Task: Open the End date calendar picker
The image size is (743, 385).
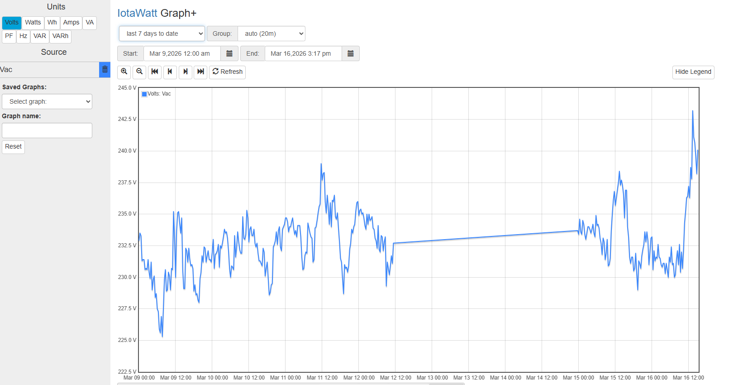Action: point(350,53)
